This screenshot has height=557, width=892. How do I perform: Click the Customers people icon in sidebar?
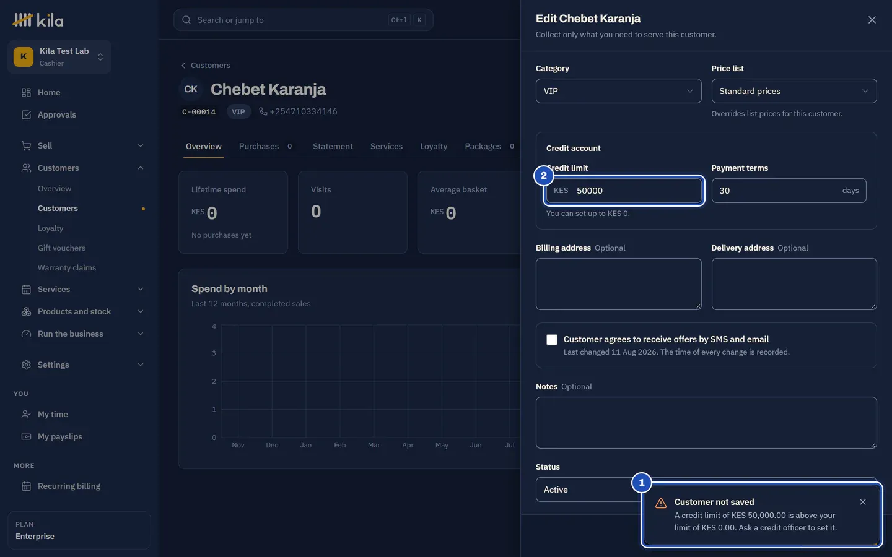pos(26,168)
